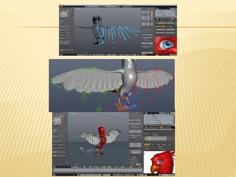Open the editor type menu in bottom viewport header

[54, 167]
